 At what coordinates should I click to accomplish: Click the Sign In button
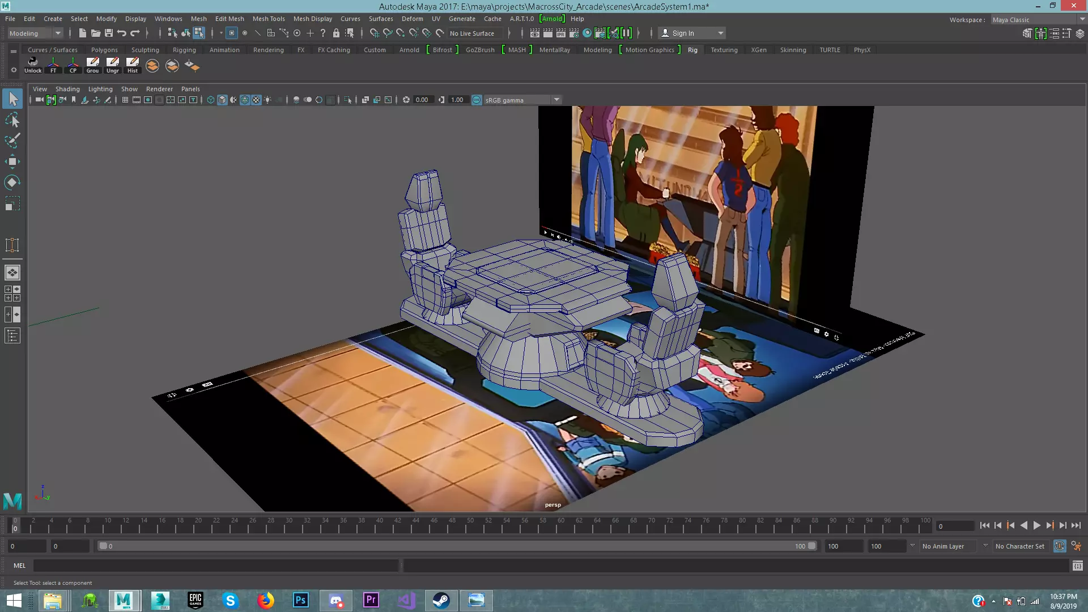683,33
